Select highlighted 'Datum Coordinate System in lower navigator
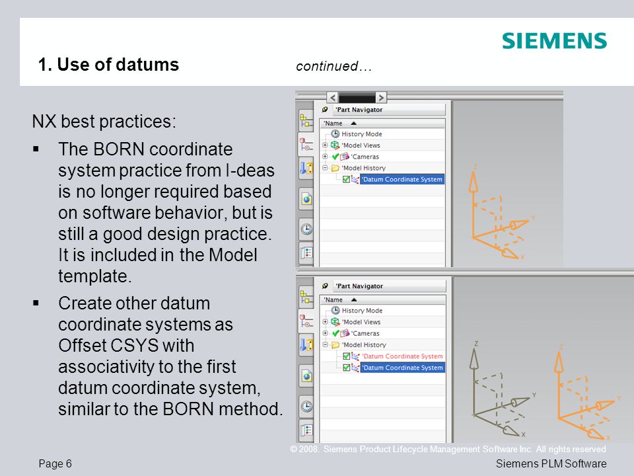The height and width of the screenshot is (476, 634). pyautogui.click(x=402, y=368)
